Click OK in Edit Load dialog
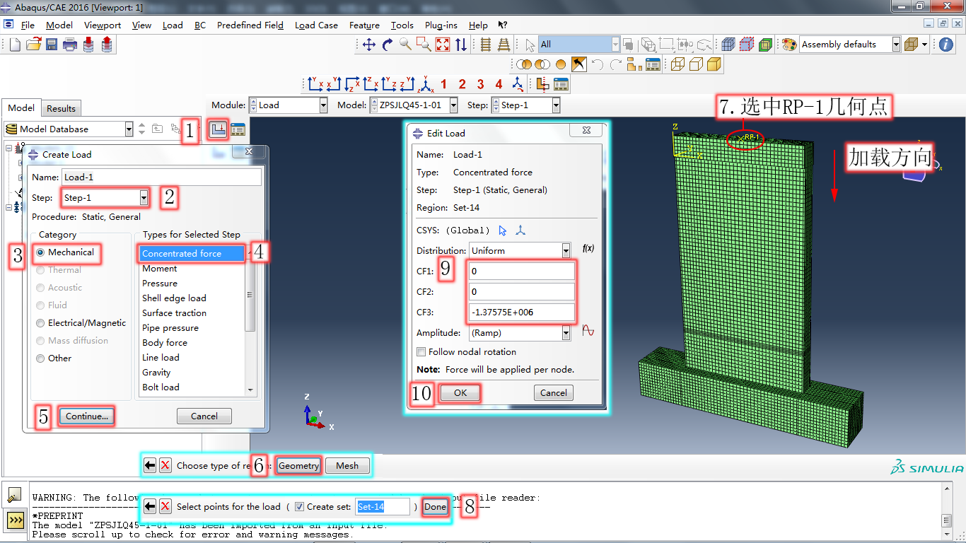 460,393
